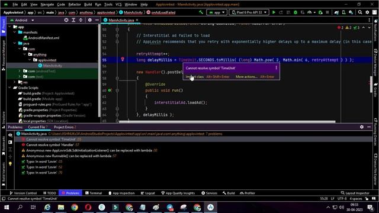This screenshot has width=379, height=213.
Task: Go to next highlighted error arrow
Action: (369, 28)
